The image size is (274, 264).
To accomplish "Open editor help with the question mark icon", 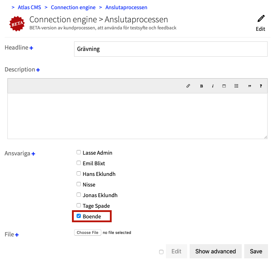I will (261, 86).
